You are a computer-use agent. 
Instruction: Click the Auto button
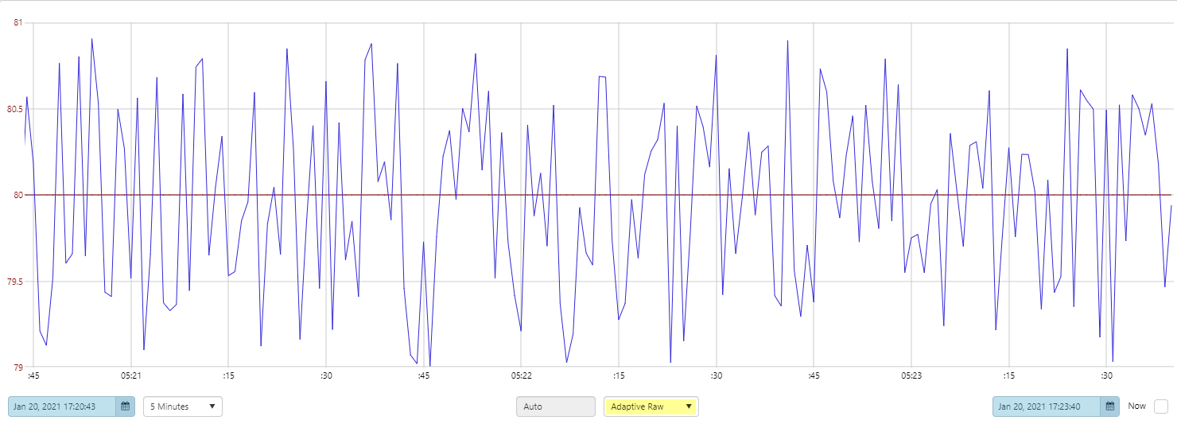556,406
